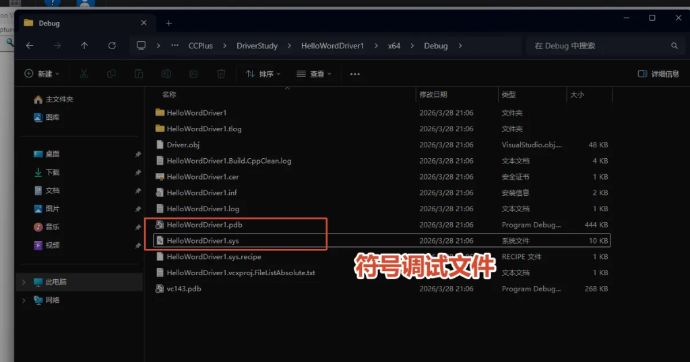
Task: Select the HelloWordDriver1 folder row
Action: tap(381, 113)
